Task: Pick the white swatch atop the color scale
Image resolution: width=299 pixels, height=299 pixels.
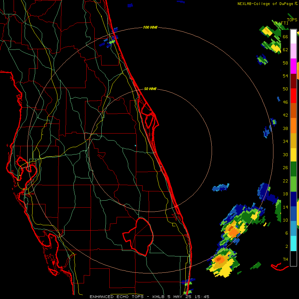Action: click(293, 37)
